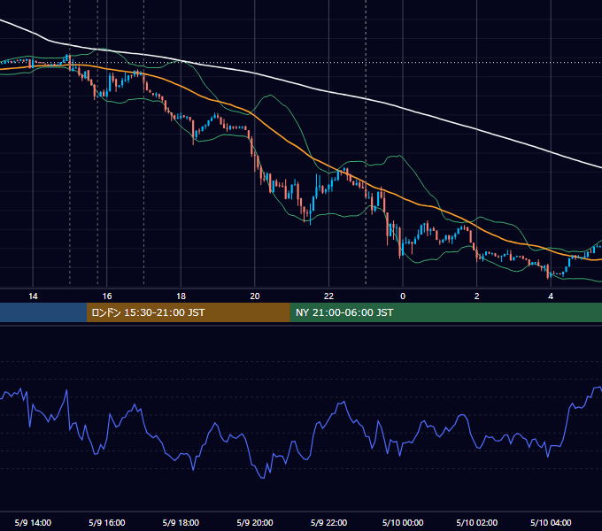Click the '22' hour axis label
The width and height of the screenshot is (602, 531).
(x=328, y=296)
